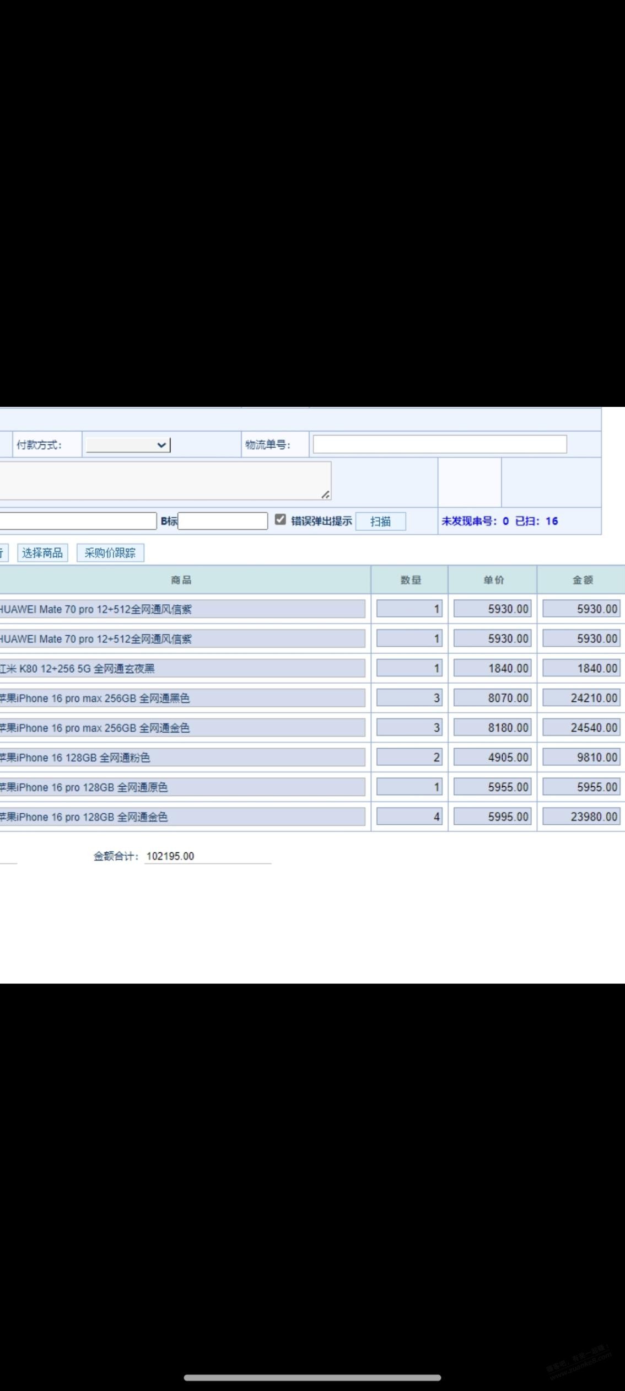Click unit price 5955.00 field

click(x=493, y=788)
